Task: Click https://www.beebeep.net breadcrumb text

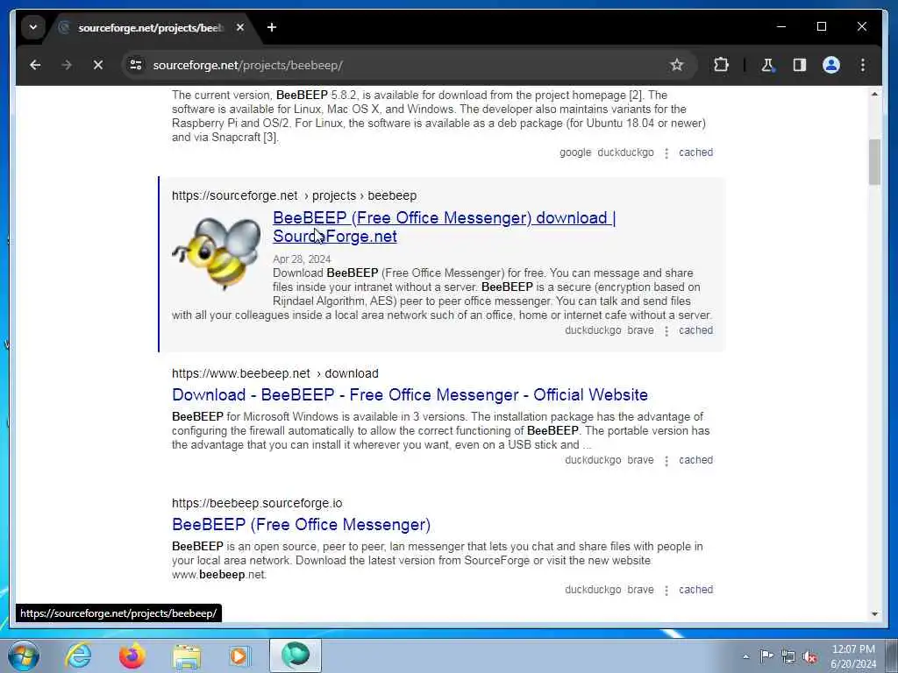Action: tap(241, 373)
